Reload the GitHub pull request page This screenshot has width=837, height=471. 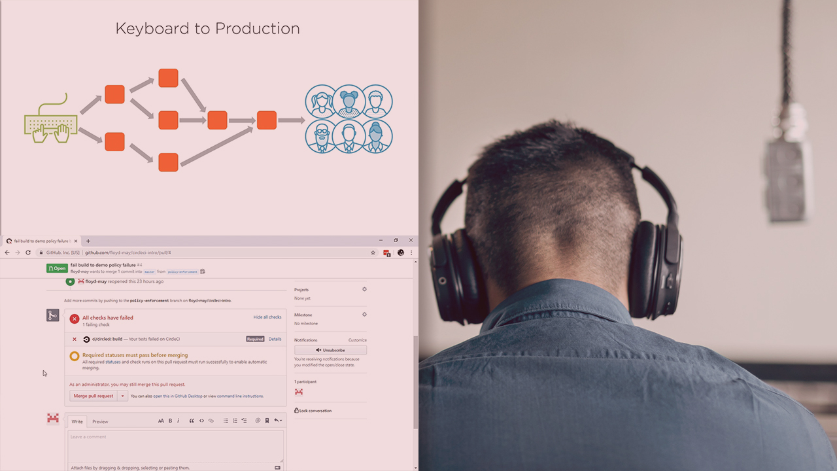pyautogui.click(x=28, y=253)
